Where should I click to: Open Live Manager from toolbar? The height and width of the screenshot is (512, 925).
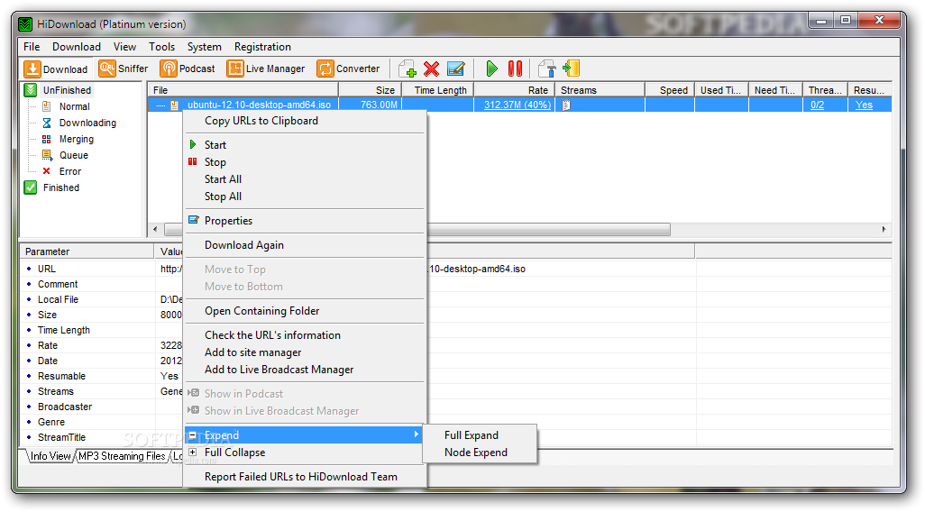click(266, 69)
